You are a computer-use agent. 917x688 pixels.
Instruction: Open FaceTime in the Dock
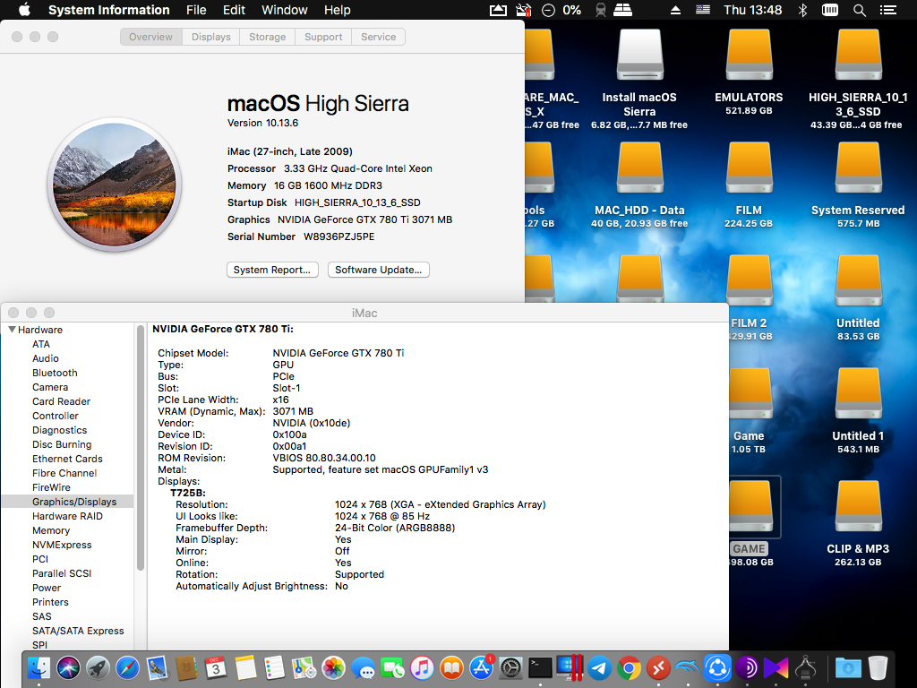tap(393, 667)
